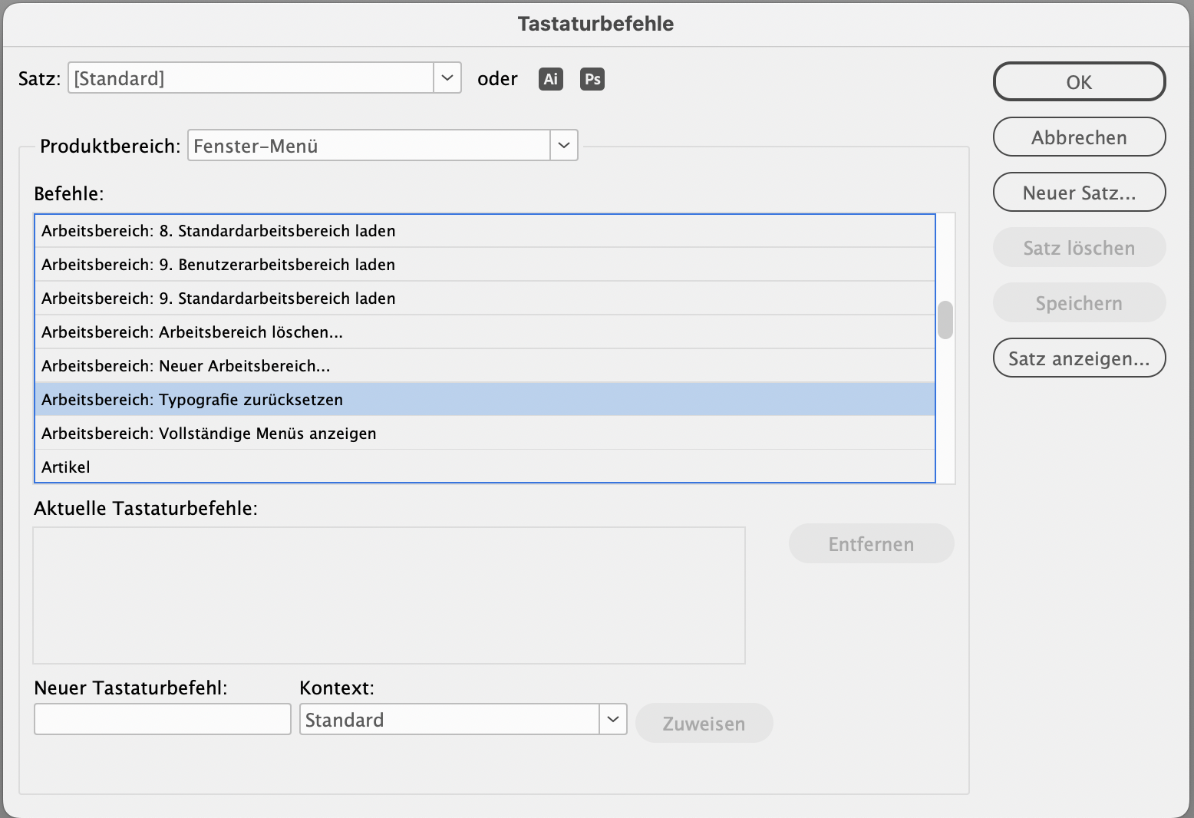
Task: Choose 'Arbeitsbereich: 9. Standardarbeitsbereich laden' command
Action: point(219,299)
